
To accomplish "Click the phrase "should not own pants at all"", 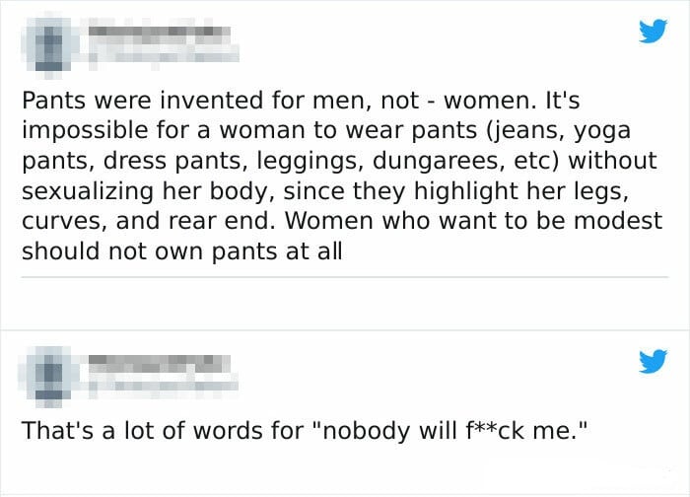I will 181,251.
